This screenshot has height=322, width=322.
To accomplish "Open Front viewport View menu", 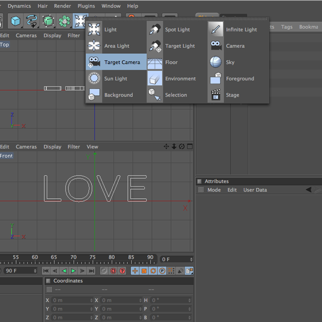I will click(93, 146).
